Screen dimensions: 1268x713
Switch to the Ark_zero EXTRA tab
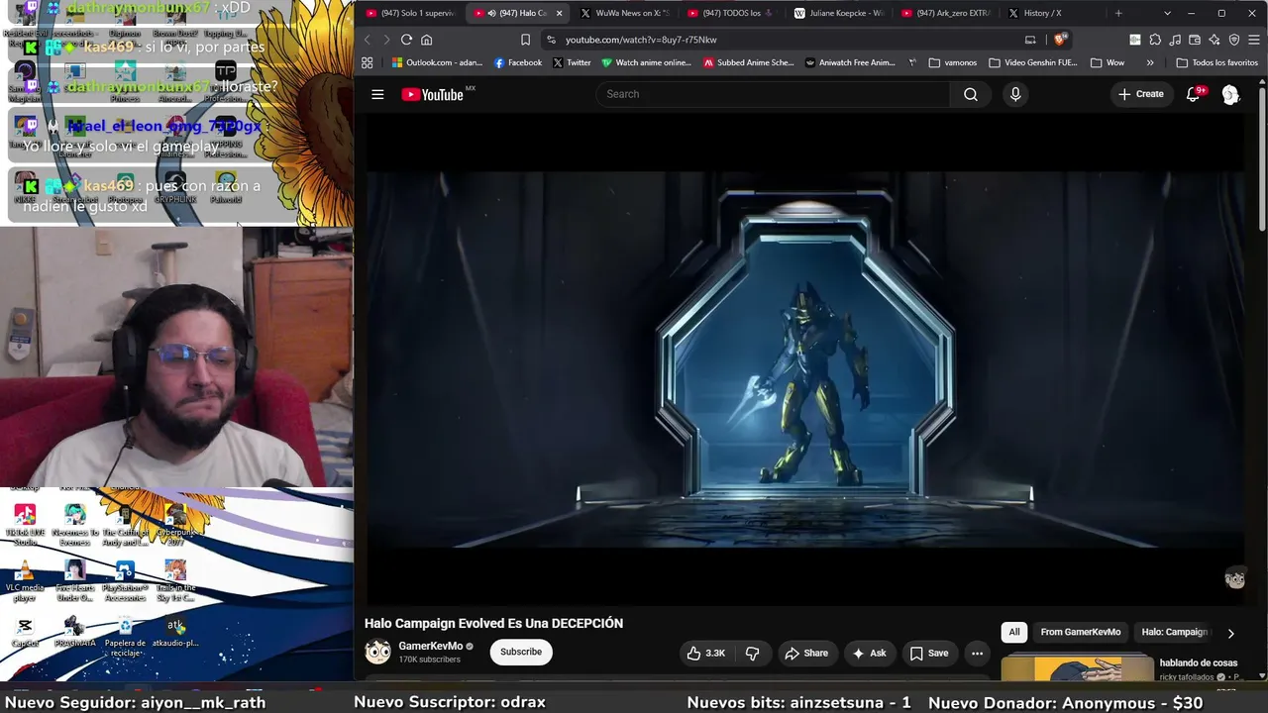pos(945,13)
